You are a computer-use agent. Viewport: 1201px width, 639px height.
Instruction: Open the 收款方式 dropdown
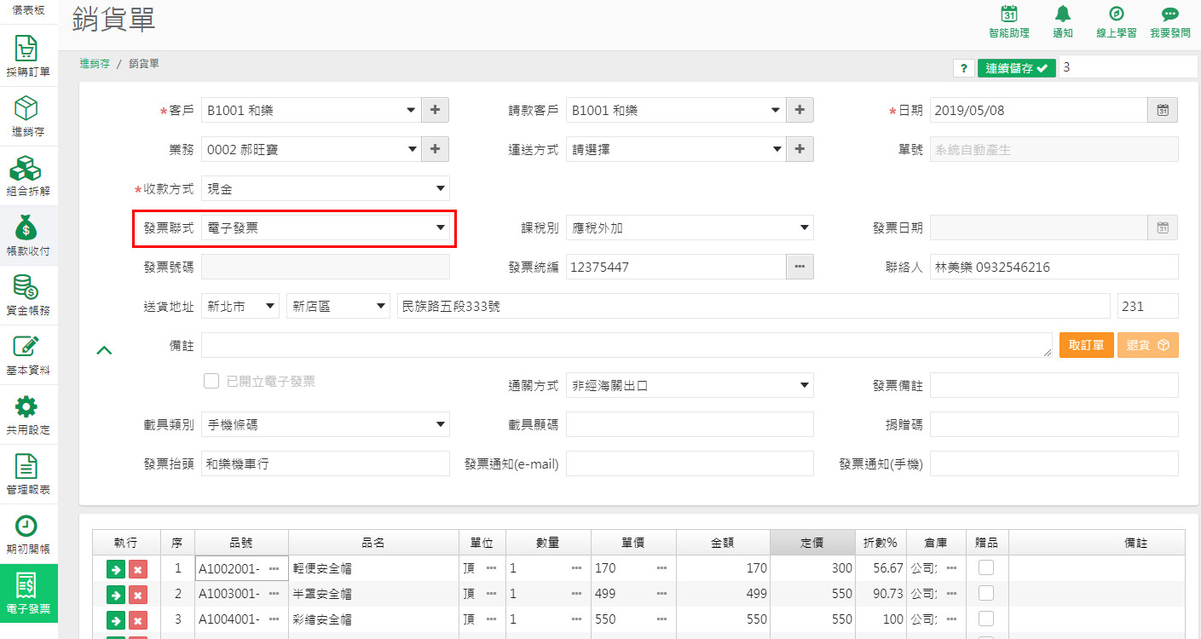[326, 188]
